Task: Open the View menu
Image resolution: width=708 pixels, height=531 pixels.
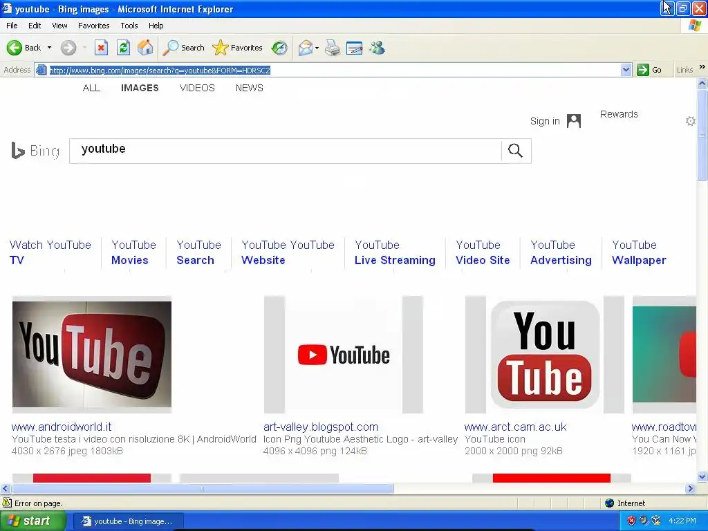Action: 59,26
